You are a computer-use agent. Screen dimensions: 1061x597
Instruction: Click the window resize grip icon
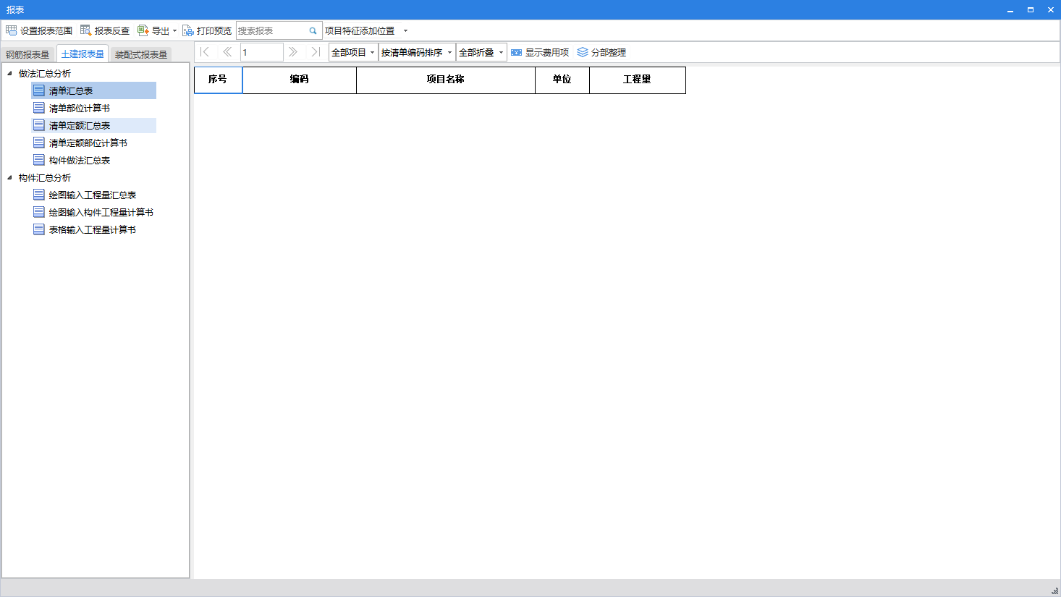click(1054, 590)
